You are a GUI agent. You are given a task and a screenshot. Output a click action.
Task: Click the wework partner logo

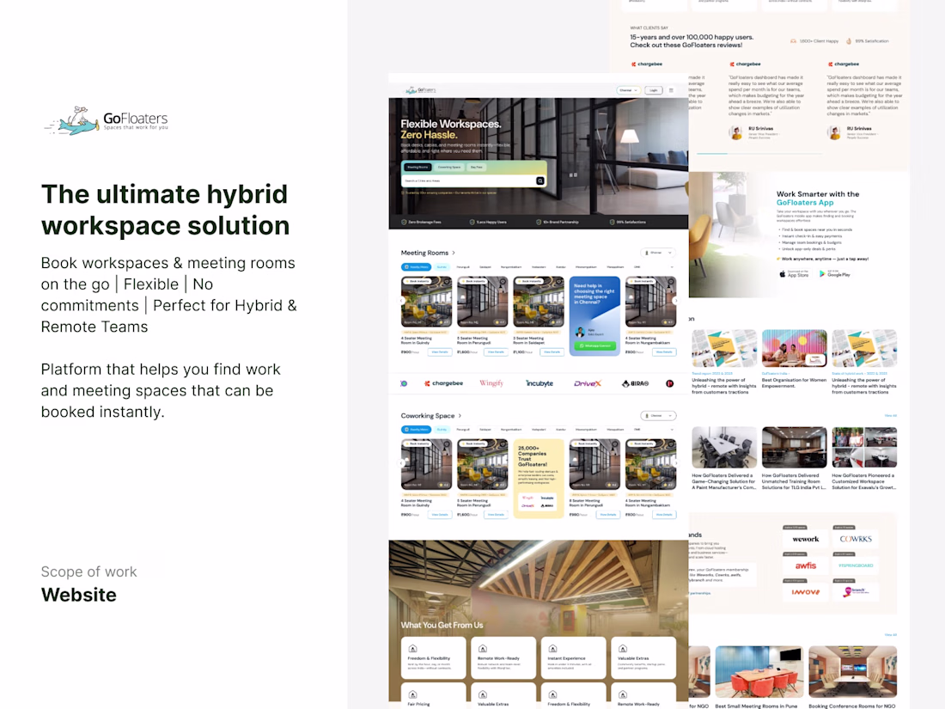806,539
